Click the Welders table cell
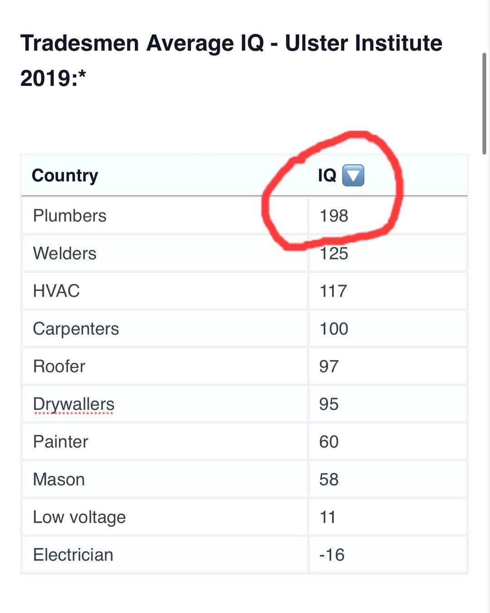The width and height of the screenshot is (490, 613). pos(165,253)
